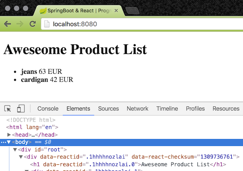The height and width of the screenshot is (171, 243).
Task: Select the <!DOCTYPE html> line
Action: [x=31, y=120]
